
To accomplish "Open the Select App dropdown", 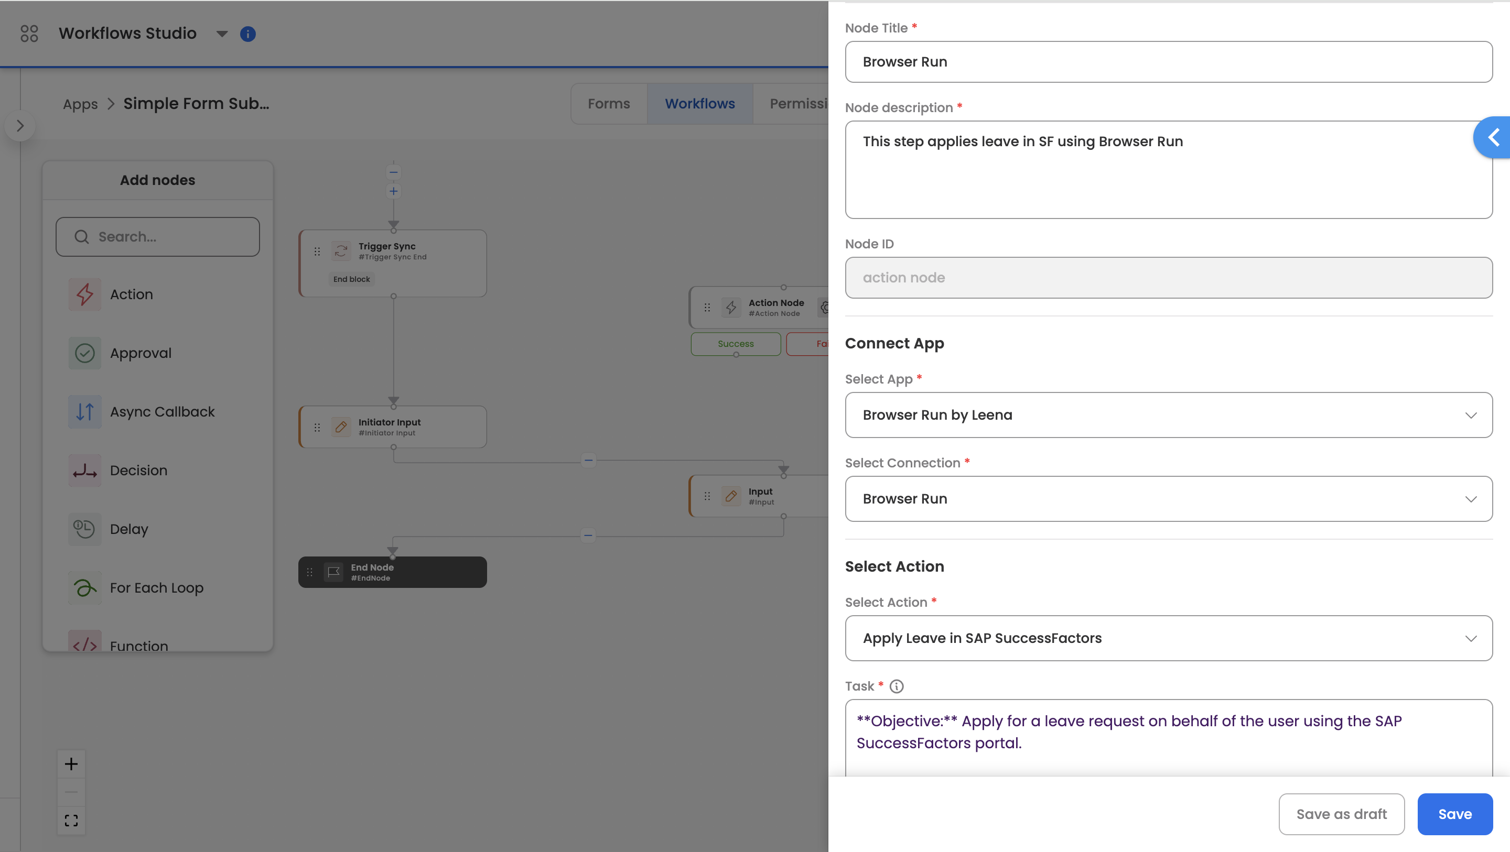I will pos(1168,415).
